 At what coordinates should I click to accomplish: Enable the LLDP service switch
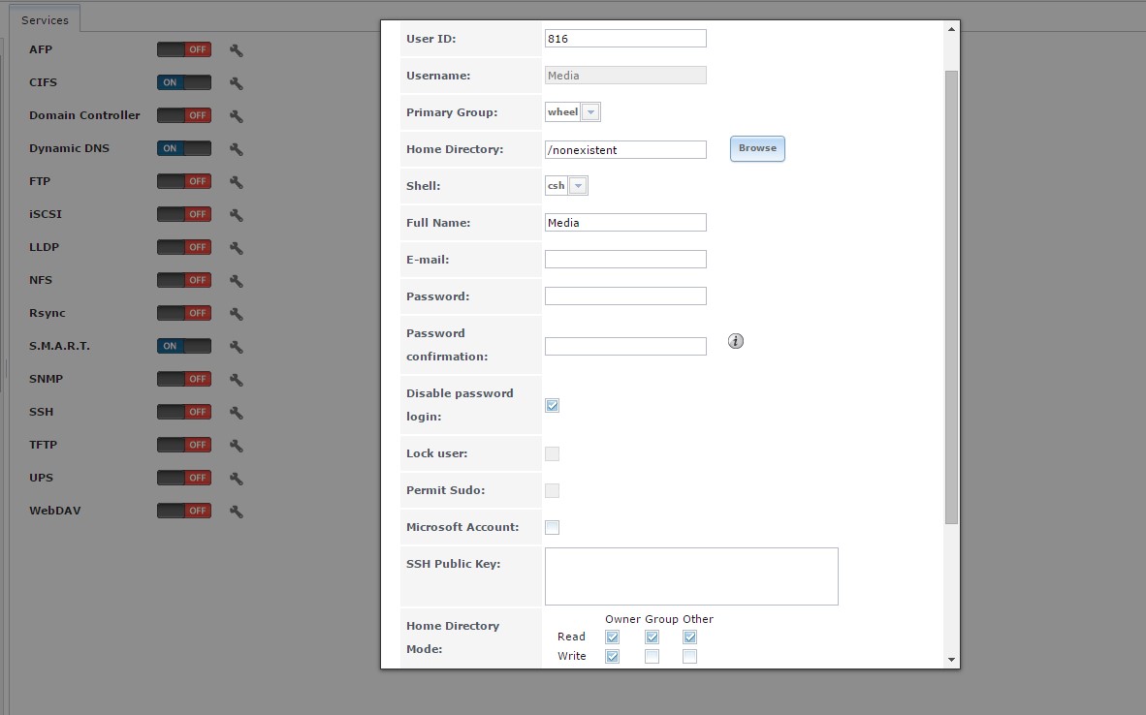pyautogui.click(x=184, y=247)
